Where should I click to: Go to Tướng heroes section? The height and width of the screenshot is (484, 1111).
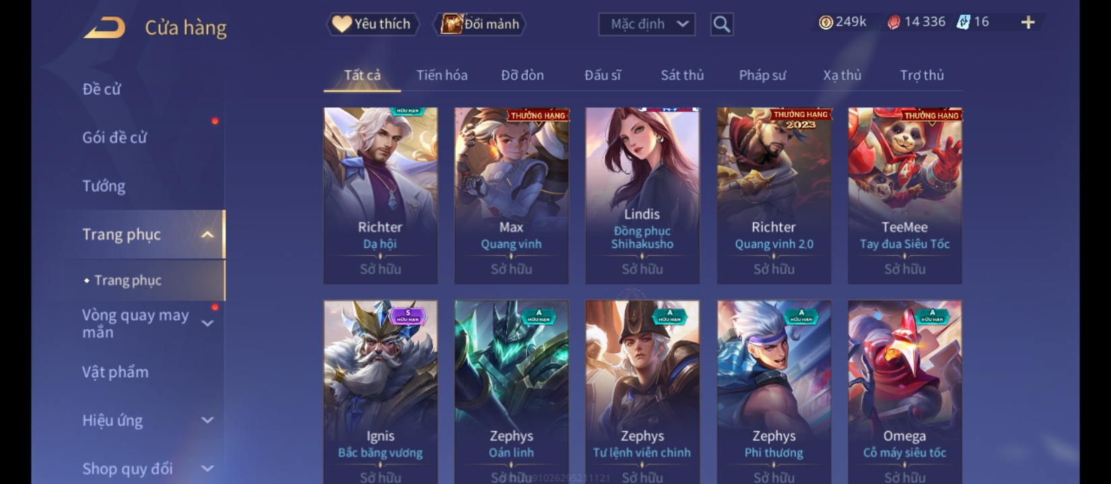click(104, 186)
